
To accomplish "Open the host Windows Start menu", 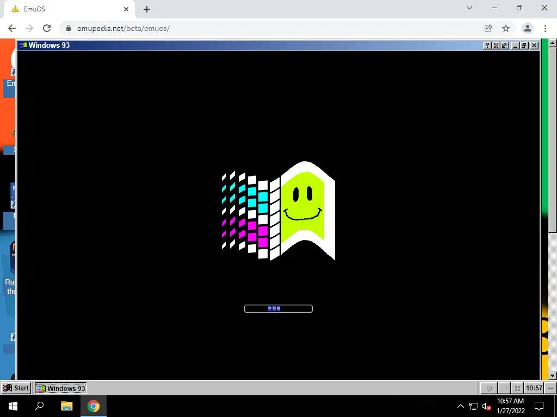I will 13,406.
